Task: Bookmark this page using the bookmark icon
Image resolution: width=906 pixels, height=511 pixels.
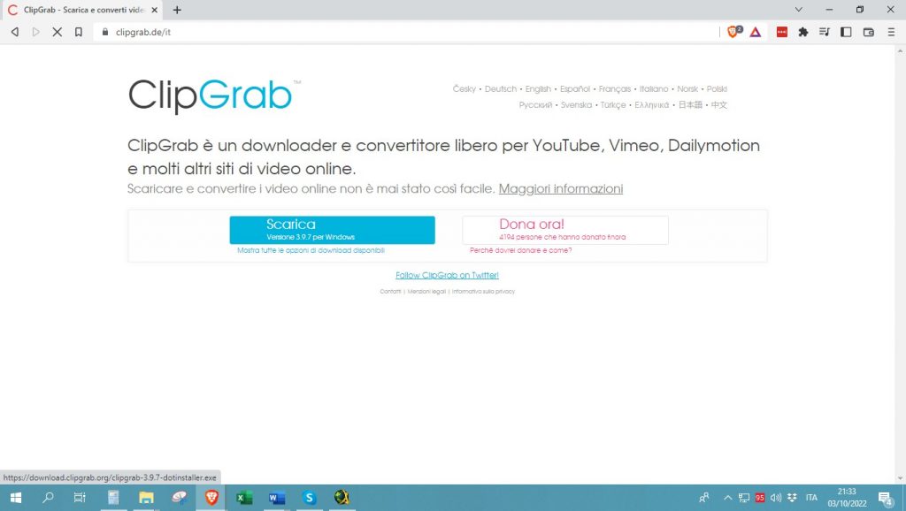Action: [80, 32]
